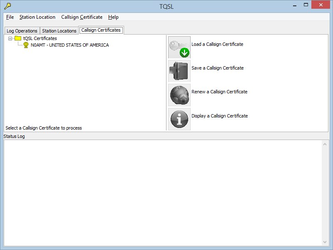Open the File menu
The height and width of the screenshot is (250, 333).
point(10,17)
